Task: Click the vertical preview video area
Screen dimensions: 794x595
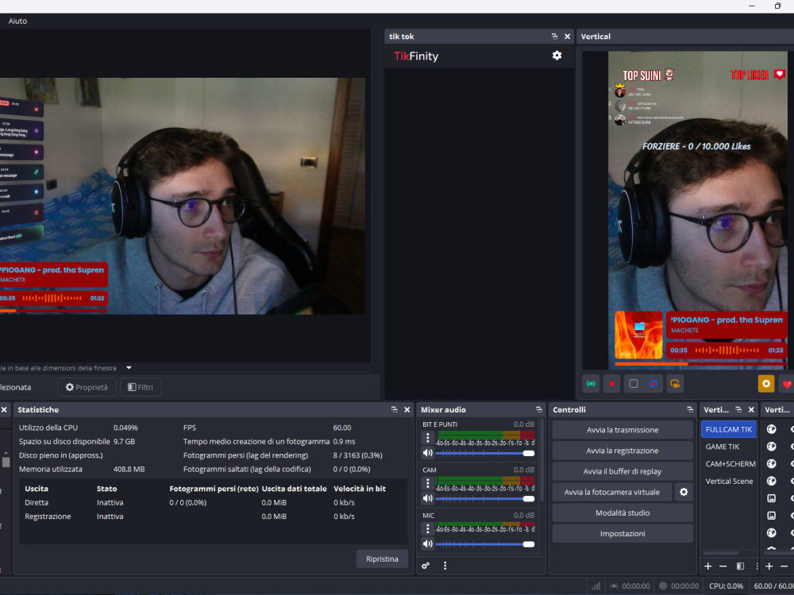Action: (697, 210)
